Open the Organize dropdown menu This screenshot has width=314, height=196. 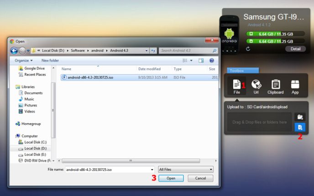(x=24, y=60)
